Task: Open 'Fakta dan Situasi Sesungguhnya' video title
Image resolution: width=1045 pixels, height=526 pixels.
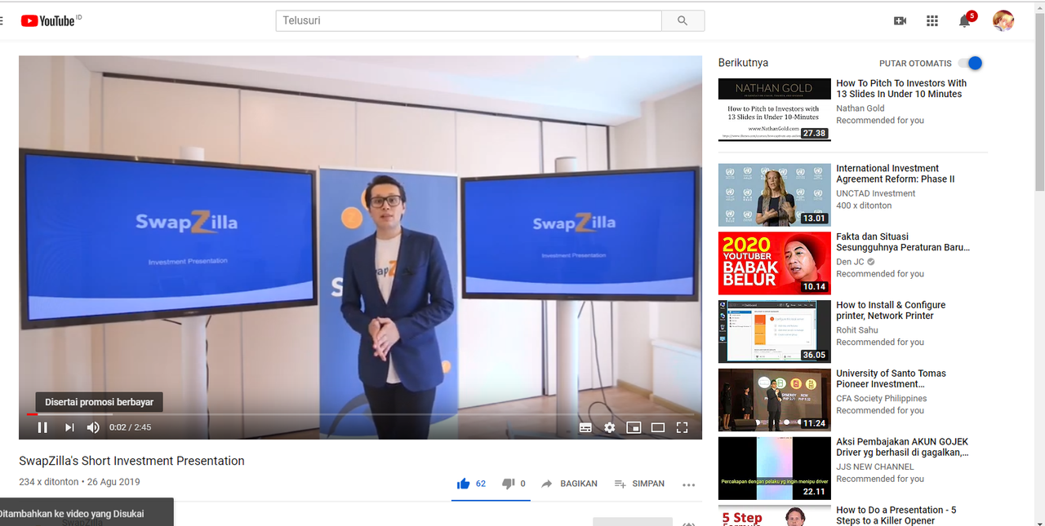Action: pyautogui.click(x=903, y=242)
